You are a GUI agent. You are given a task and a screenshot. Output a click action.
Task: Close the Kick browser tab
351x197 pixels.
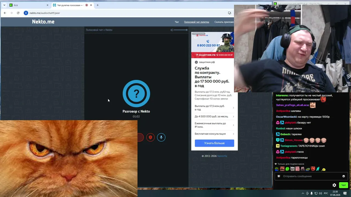coord(47,5)
